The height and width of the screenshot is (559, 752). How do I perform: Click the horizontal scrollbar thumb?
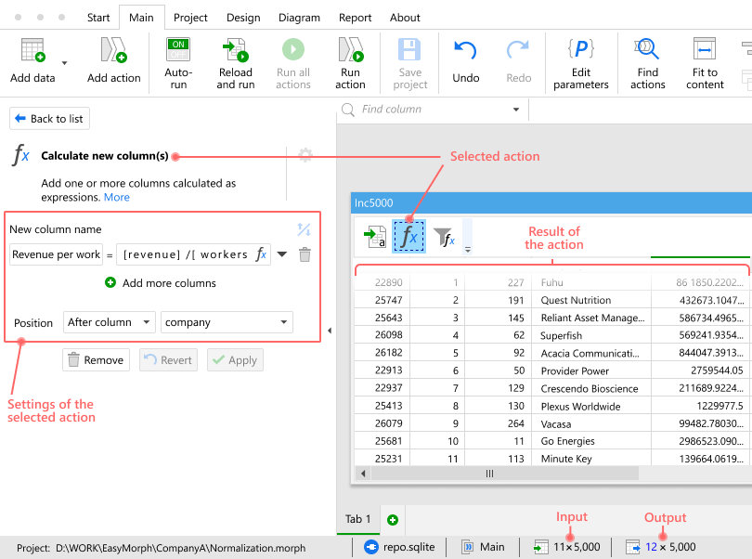(x=504, y=474)
